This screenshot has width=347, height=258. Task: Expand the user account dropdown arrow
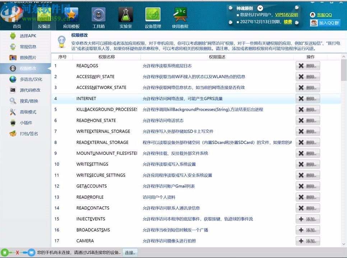point(260,8)
